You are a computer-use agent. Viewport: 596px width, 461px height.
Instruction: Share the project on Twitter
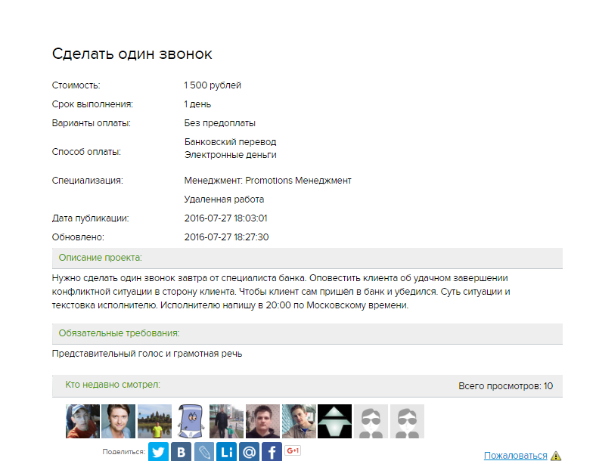[158, 452]
